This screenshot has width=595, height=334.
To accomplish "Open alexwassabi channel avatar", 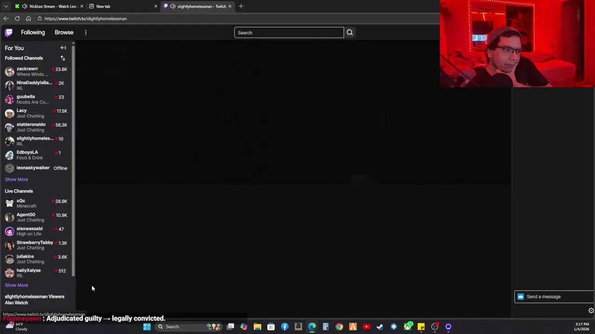I will coord(9,231).
